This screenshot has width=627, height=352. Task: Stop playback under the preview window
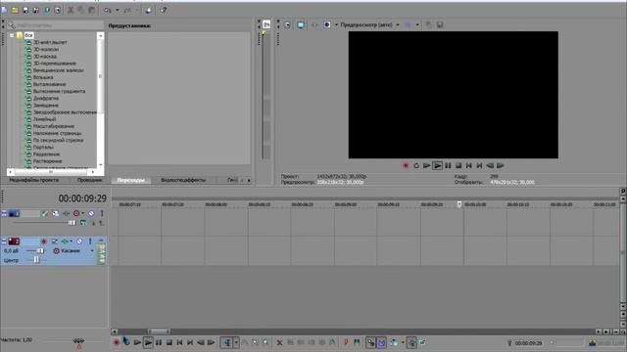[458, 165]
